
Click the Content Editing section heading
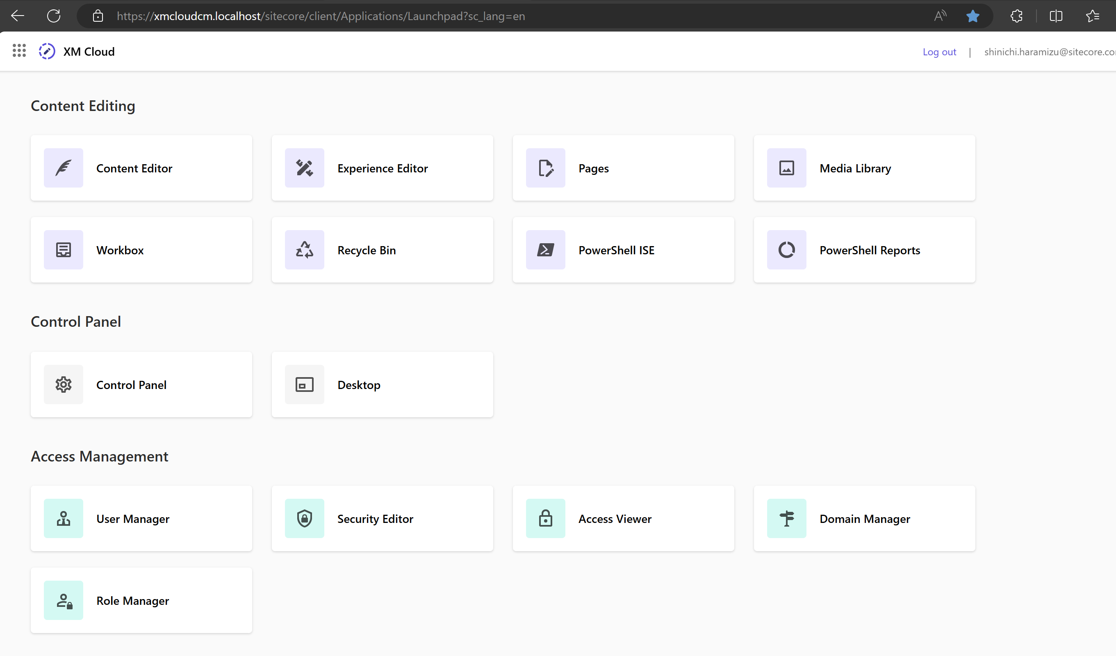83,106
